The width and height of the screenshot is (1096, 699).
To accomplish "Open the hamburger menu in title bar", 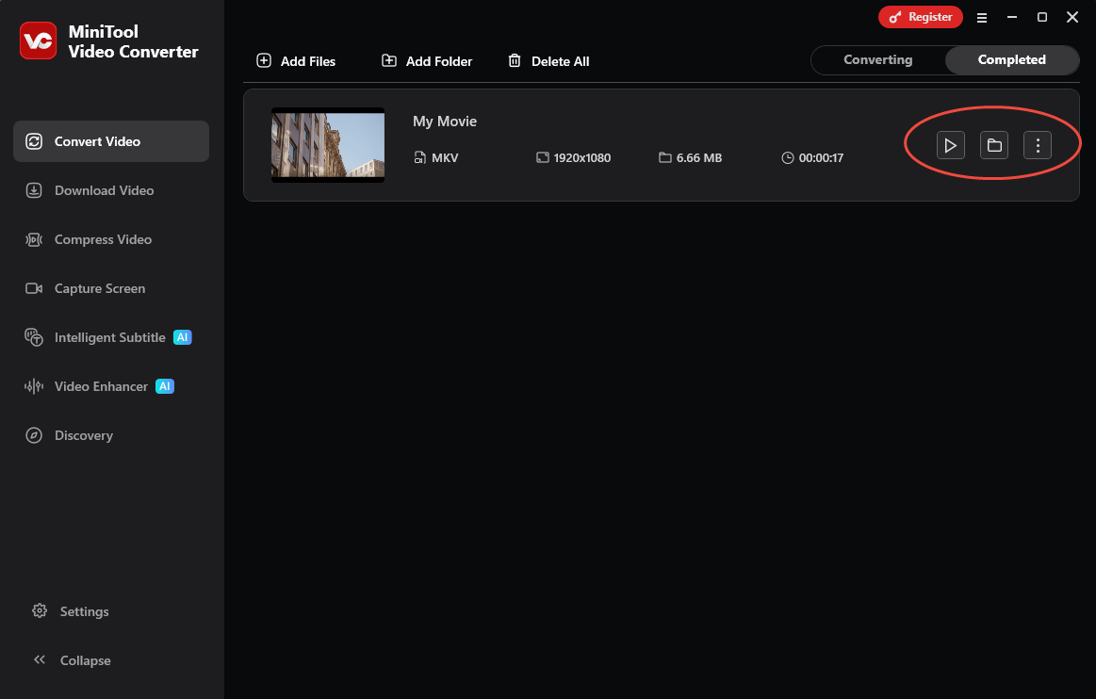I will (x=981, y=18).
